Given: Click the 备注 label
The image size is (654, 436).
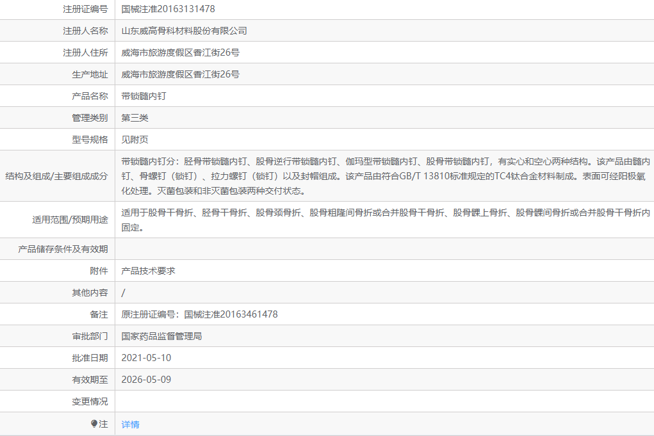Looking at the screenshot, I should click(99, 314).
